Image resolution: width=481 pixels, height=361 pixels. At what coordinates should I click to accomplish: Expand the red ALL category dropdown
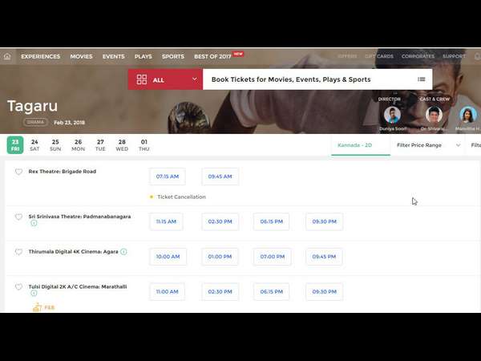coord(194,79)
